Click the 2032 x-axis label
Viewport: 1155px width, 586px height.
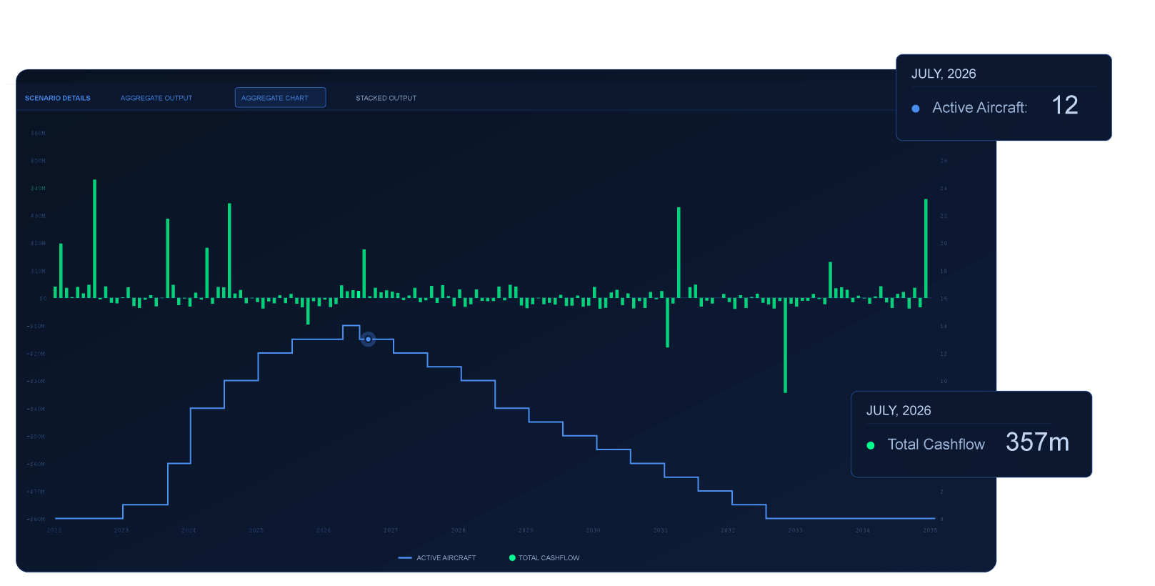pos(728,530)
